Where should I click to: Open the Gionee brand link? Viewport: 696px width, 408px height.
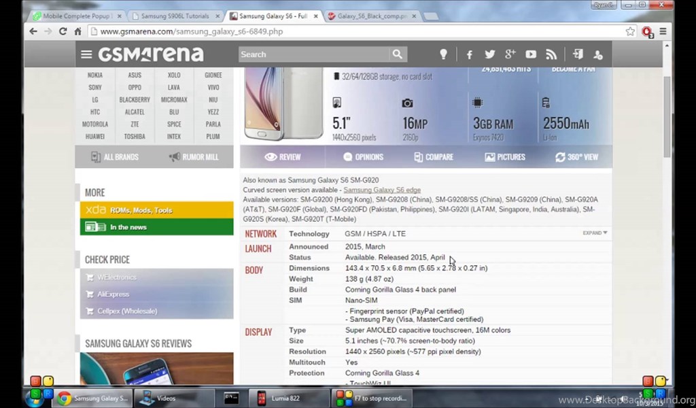213,75
